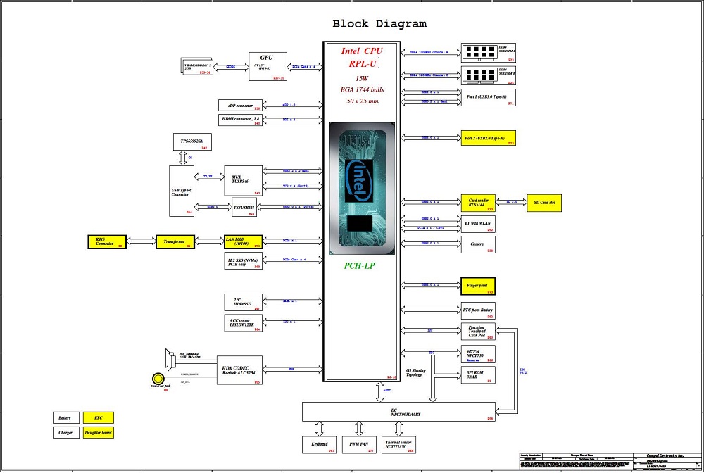704x473 pixels.
Task: Click the '50 x 25 mm' dimension text
Action: pos(363,101)
